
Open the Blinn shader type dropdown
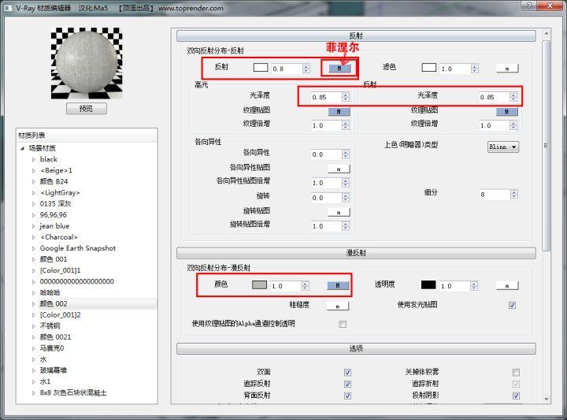[x=503, y=147]
